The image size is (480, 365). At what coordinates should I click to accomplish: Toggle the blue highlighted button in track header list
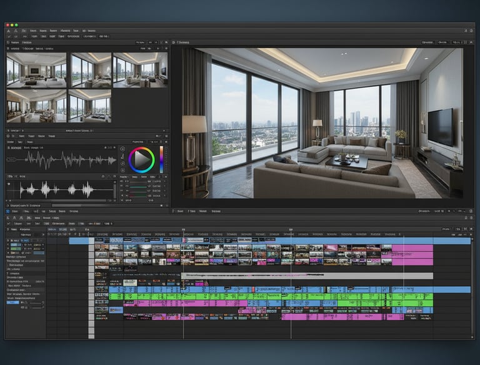coord(12,302)
